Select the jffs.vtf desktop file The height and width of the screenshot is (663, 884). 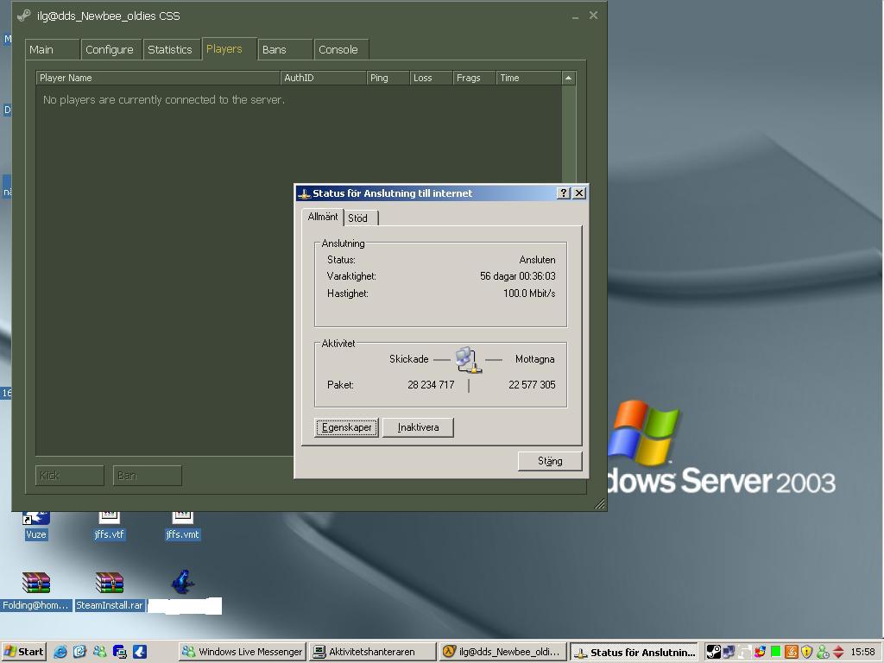109,526
